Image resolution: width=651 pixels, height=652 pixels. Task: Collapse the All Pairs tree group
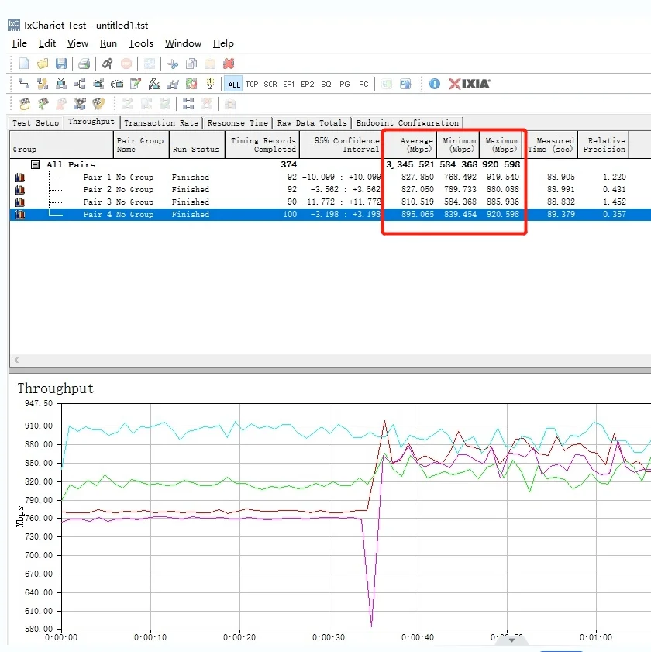point(35,164)
